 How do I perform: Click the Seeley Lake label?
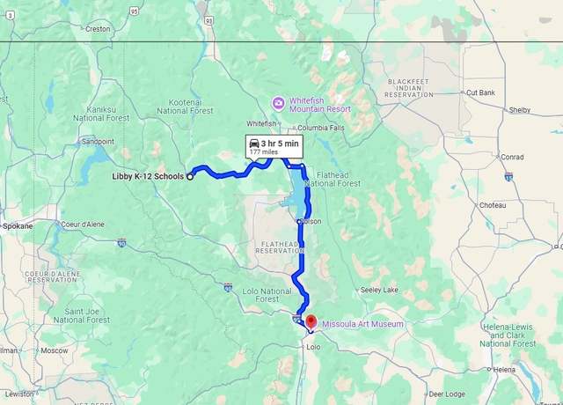(379, 290)
